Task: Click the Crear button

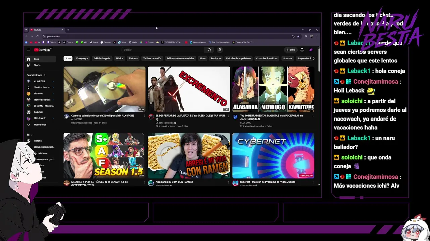Action: pos(290,50)
